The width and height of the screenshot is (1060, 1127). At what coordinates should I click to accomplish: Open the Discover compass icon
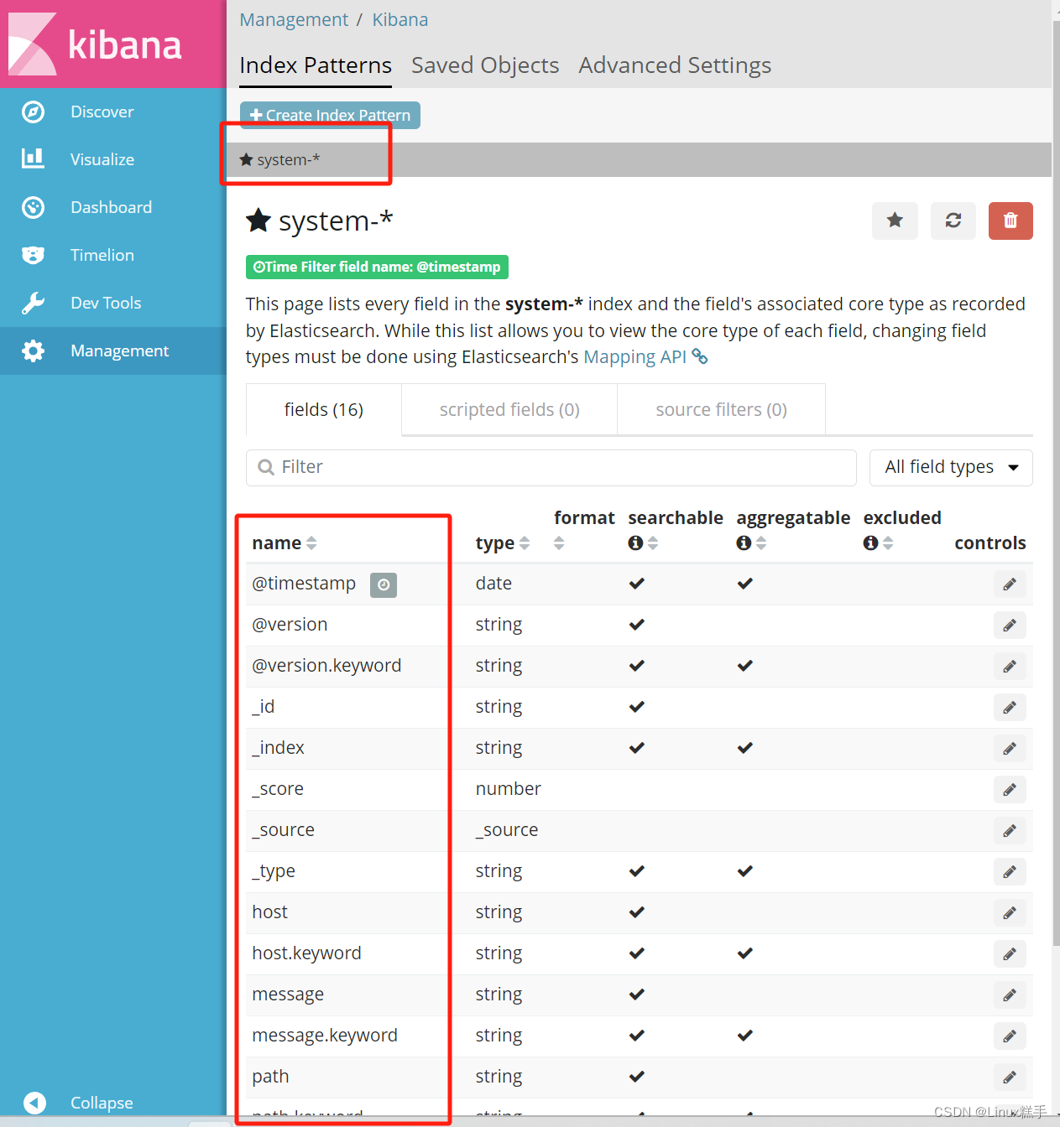coord(33,112)
